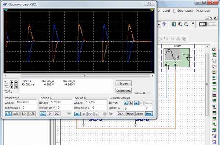Click trigger level unit V field

pyautogui.click(x=148, y=109)
